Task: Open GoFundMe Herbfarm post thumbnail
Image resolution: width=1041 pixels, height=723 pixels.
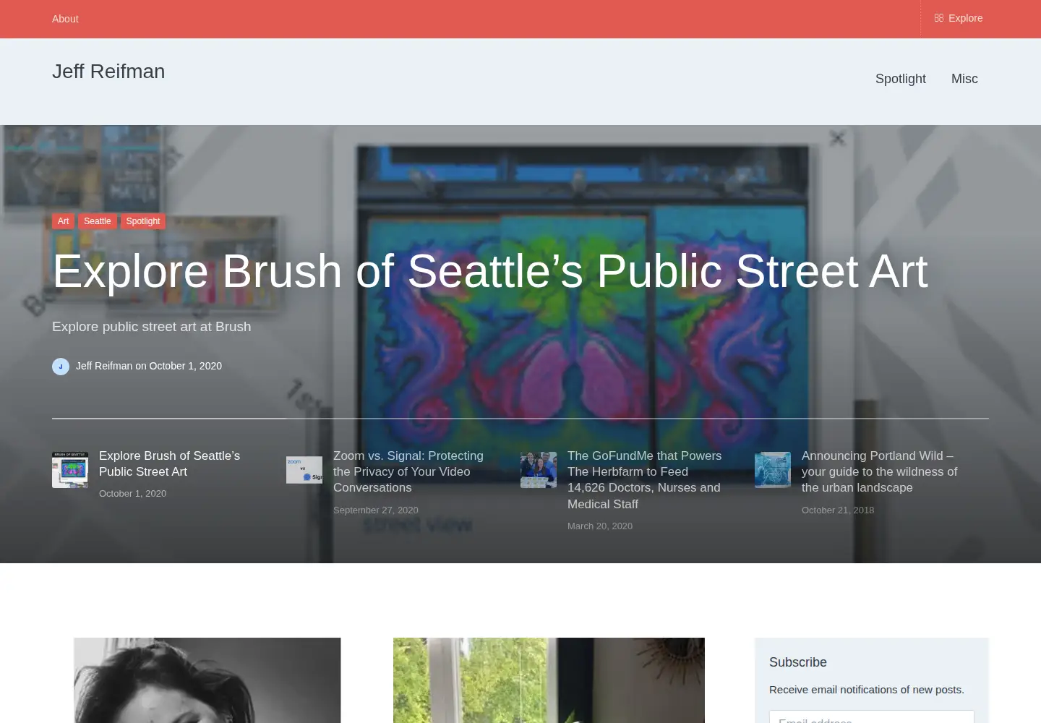Action: [539, 470]
